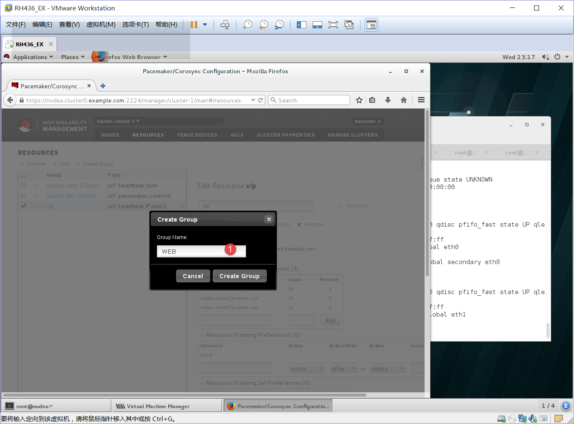Toggle the thumbnail bar view in VMware
The width and height of the screenshot is (574, 424).
pyautogui.click(x=317, y=25)
